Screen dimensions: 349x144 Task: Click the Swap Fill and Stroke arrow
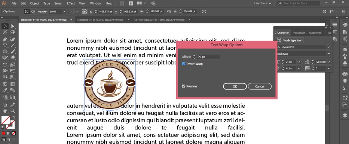pyautogui.click(x=14, y=117)
